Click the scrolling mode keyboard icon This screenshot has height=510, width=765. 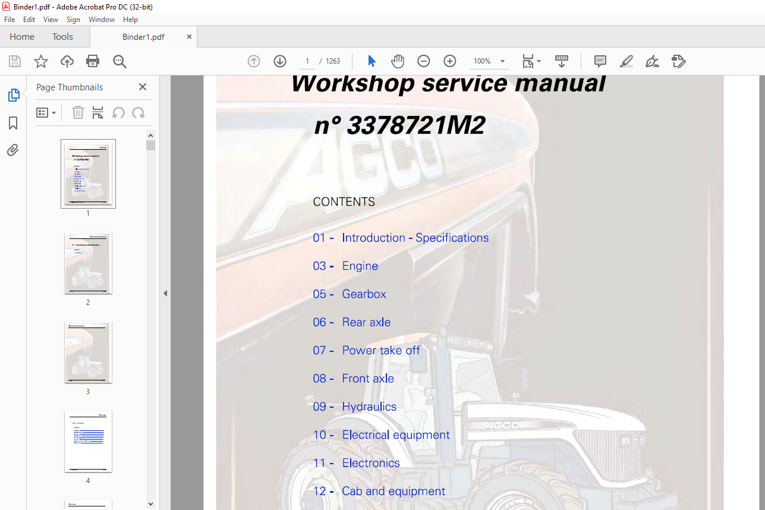click(x=562, y=61)
